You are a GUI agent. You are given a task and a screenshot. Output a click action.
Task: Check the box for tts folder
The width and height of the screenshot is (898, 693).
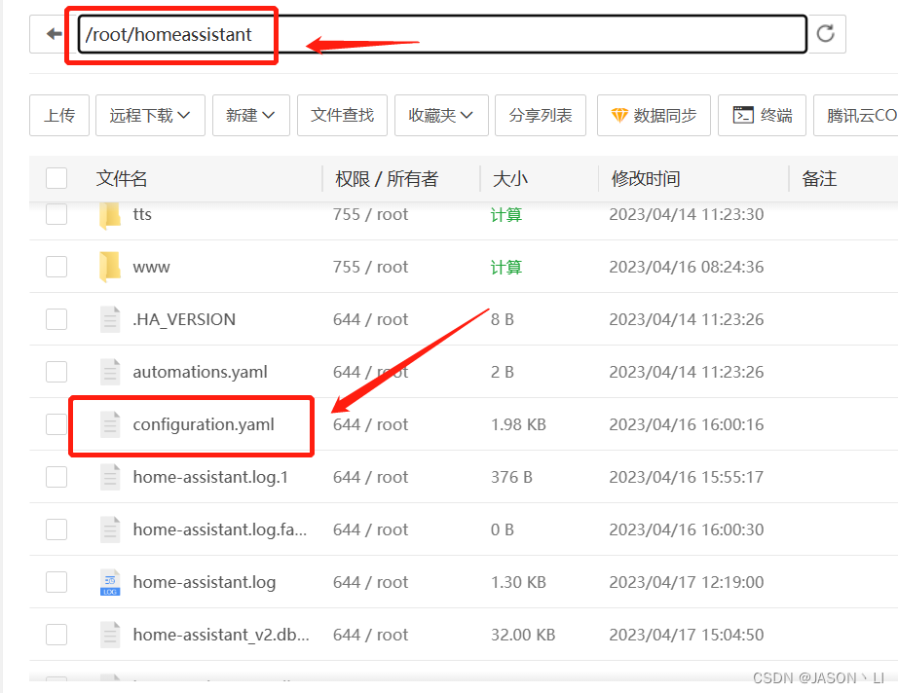[x=56, y=214]
